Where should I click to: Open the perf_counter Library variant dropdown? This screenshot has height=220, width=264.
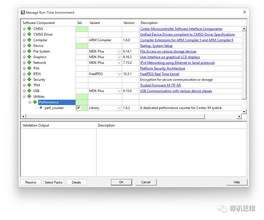[x=119, y=108]
